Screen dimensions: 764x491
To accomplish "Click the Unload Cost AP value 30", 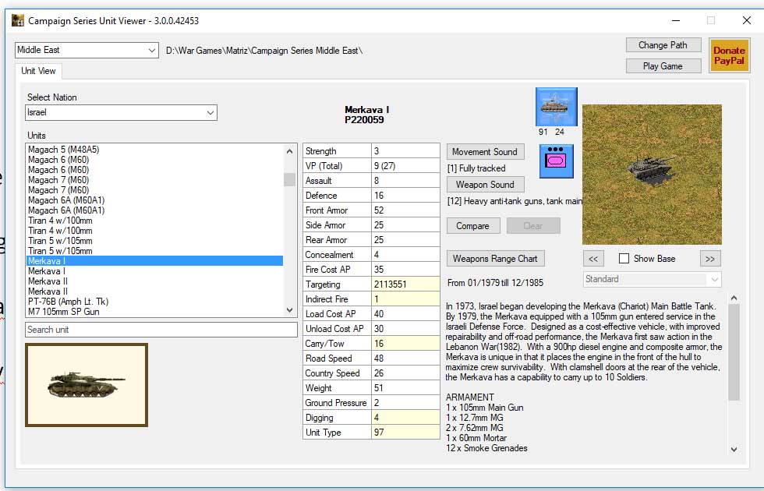I will (405, 329).
